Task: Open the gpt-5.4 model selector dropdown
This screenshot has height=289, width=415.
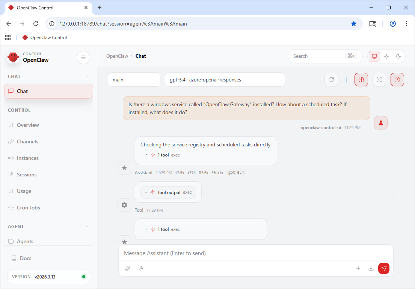Action: click(x=225, y=80)
